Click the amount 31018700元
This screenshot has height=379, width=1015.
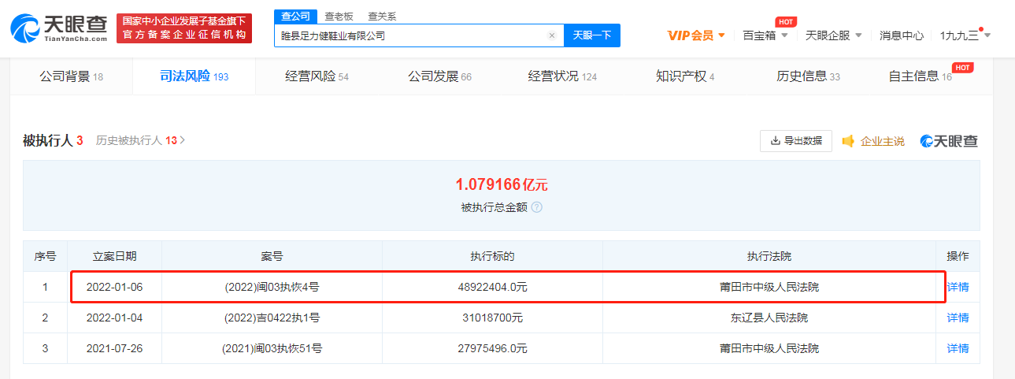coord(492,318)
